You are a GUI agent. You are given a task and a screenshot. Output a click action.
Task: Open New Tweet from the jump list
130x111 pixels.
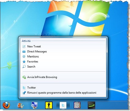(63, 46)
